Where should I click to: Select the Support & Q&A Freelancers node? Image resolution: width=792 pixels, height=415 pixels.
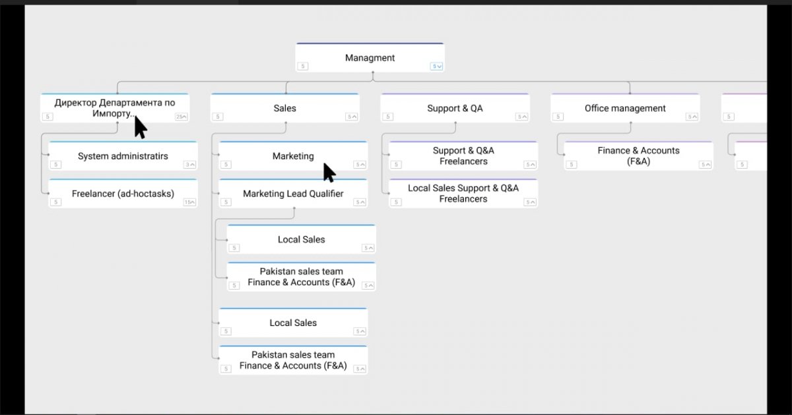463,156
